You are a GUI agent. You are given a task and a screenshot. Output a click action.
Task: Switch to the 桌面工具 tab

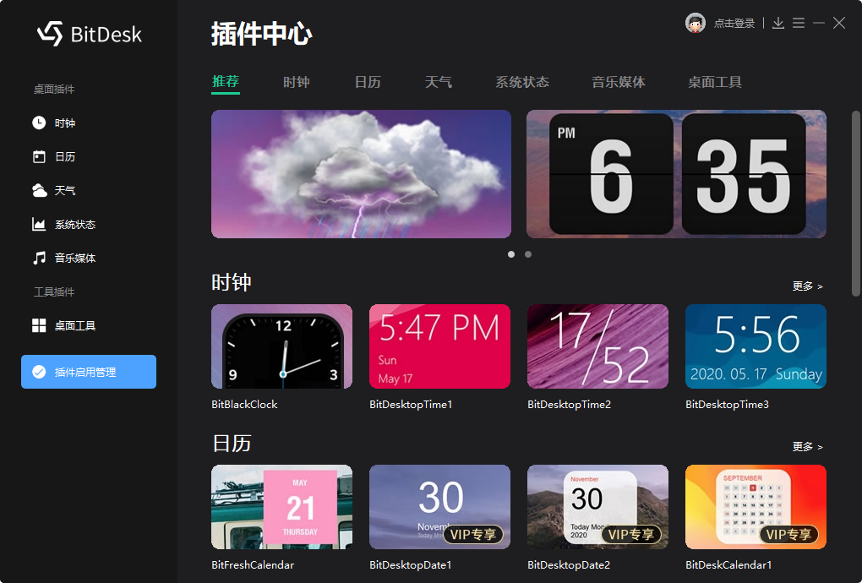click(715, 81)
